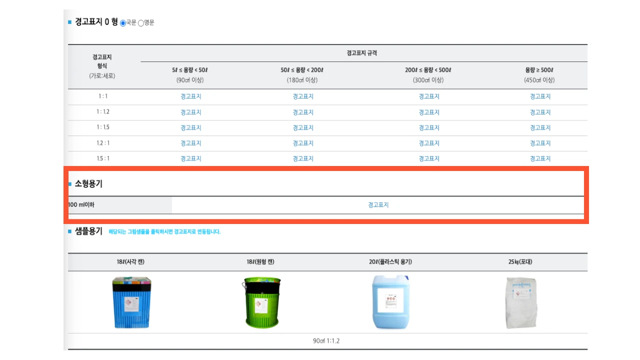Screen dimensions: 640x360
Task: Open 경고표지 link for 1:1.5 at 50ℓ≤용량<200ℓ
Action: pos(303,127)
